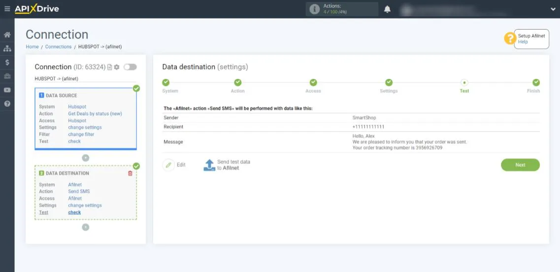Viewport: 560px width, 272px height.
Task: Click change filter link in Data Source
Action: [81, 135]
